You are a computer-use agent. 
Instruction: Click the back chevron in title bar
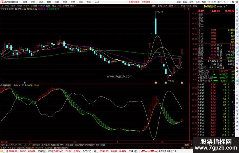(225, 2)
